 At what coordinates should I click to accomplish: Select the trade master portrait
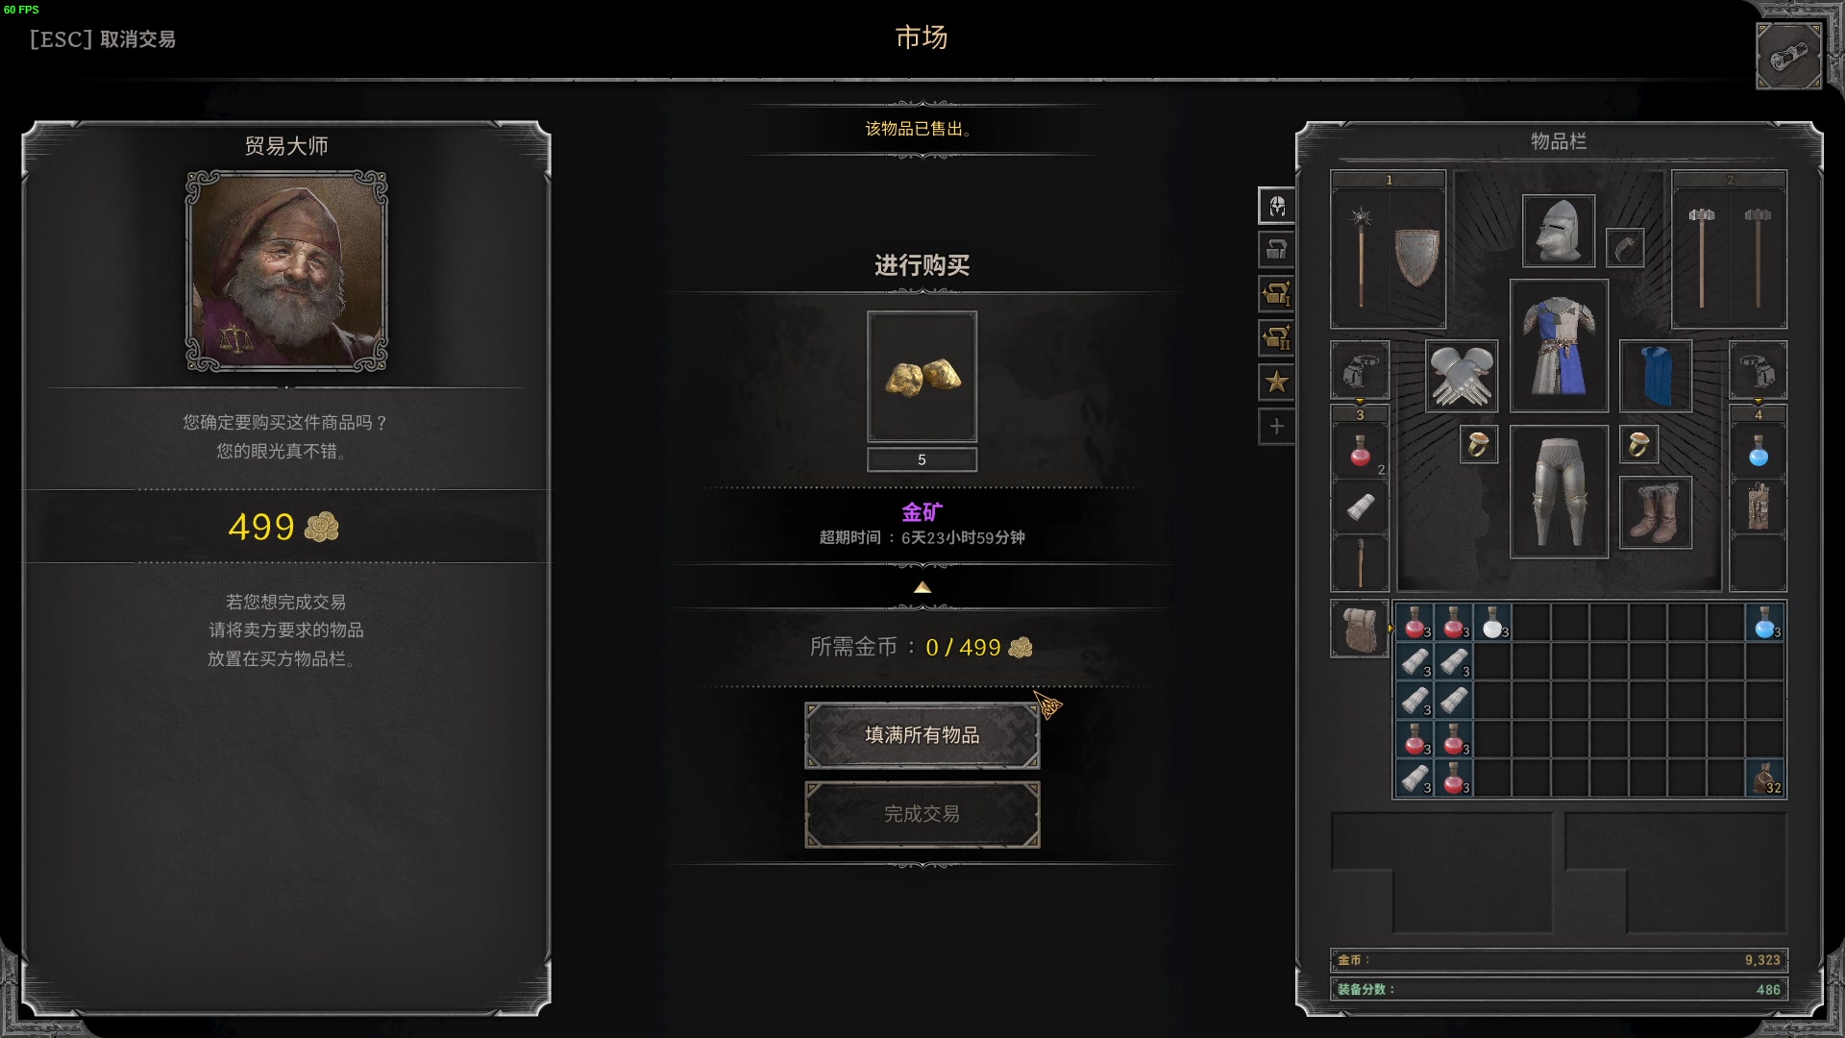286,271
